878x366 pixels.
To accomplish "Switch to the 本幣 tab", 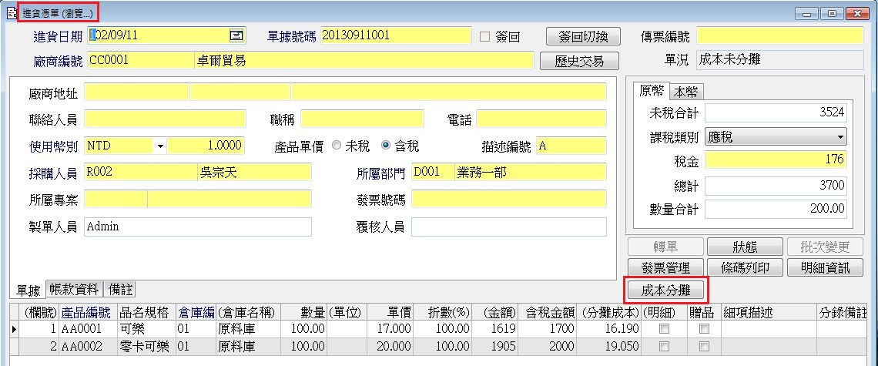I will coord(686,92).
